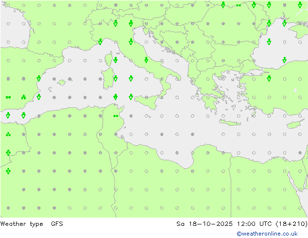
Task: Select the '12:00 UTC' time text
Action: click(x=255, y=223)
